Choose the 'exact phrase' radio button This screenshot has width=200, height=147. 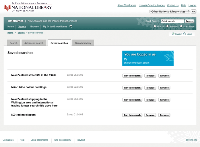coord(181,26)
